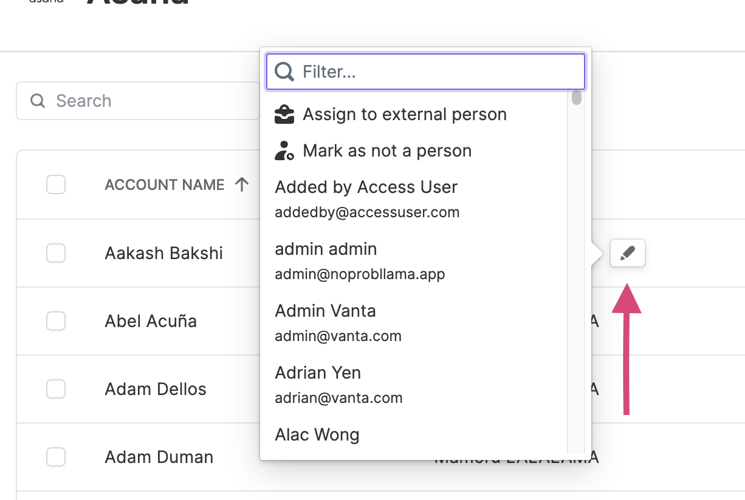745x500 pixels.
Task: Click the magnifier icon in the Filter field
Action: click(284, 72)
